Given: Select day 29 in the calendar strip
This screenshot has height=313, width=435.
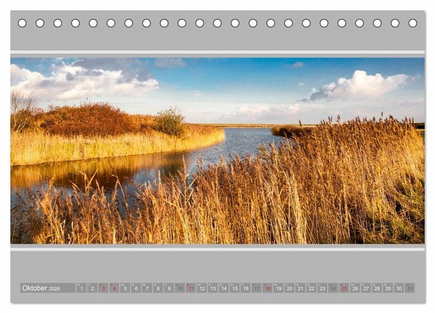Looking at the screenshot, I should [x=388, y=288].
